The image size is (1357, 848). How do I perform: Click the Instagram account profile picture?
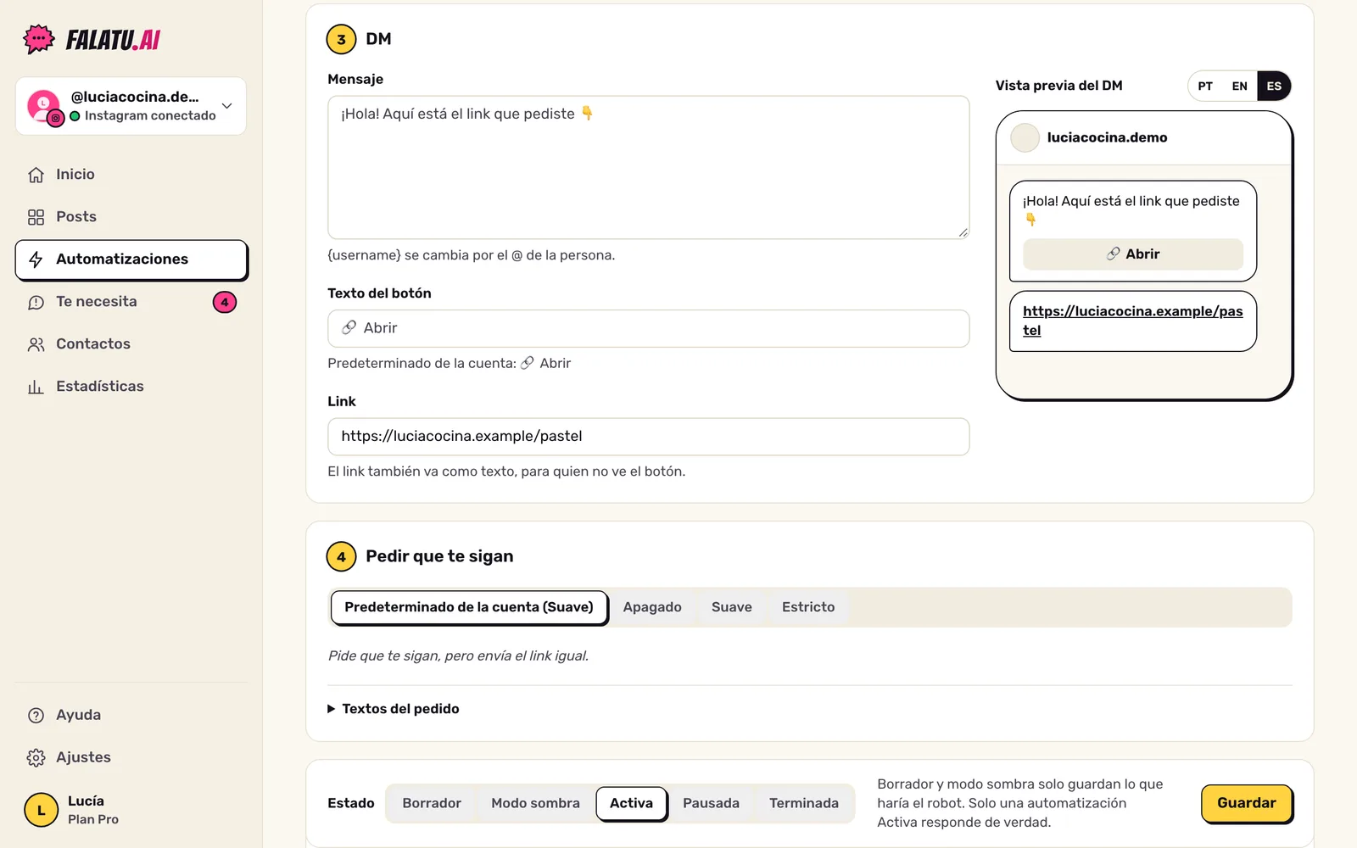[x=44, y=106]
